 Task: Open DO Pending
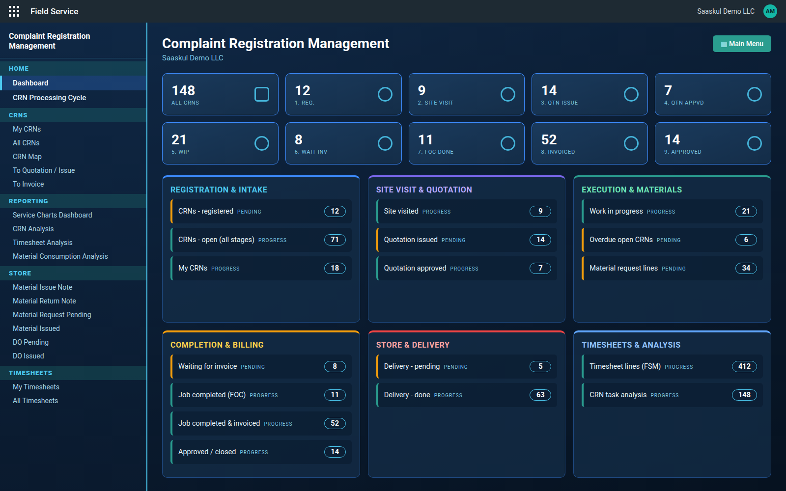(73, 342)
